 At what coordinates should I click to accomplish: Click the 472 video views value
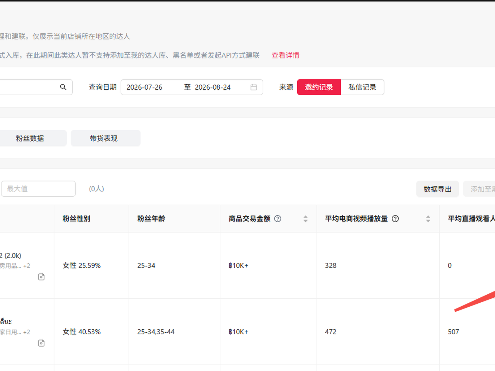[x=331, y=332]
